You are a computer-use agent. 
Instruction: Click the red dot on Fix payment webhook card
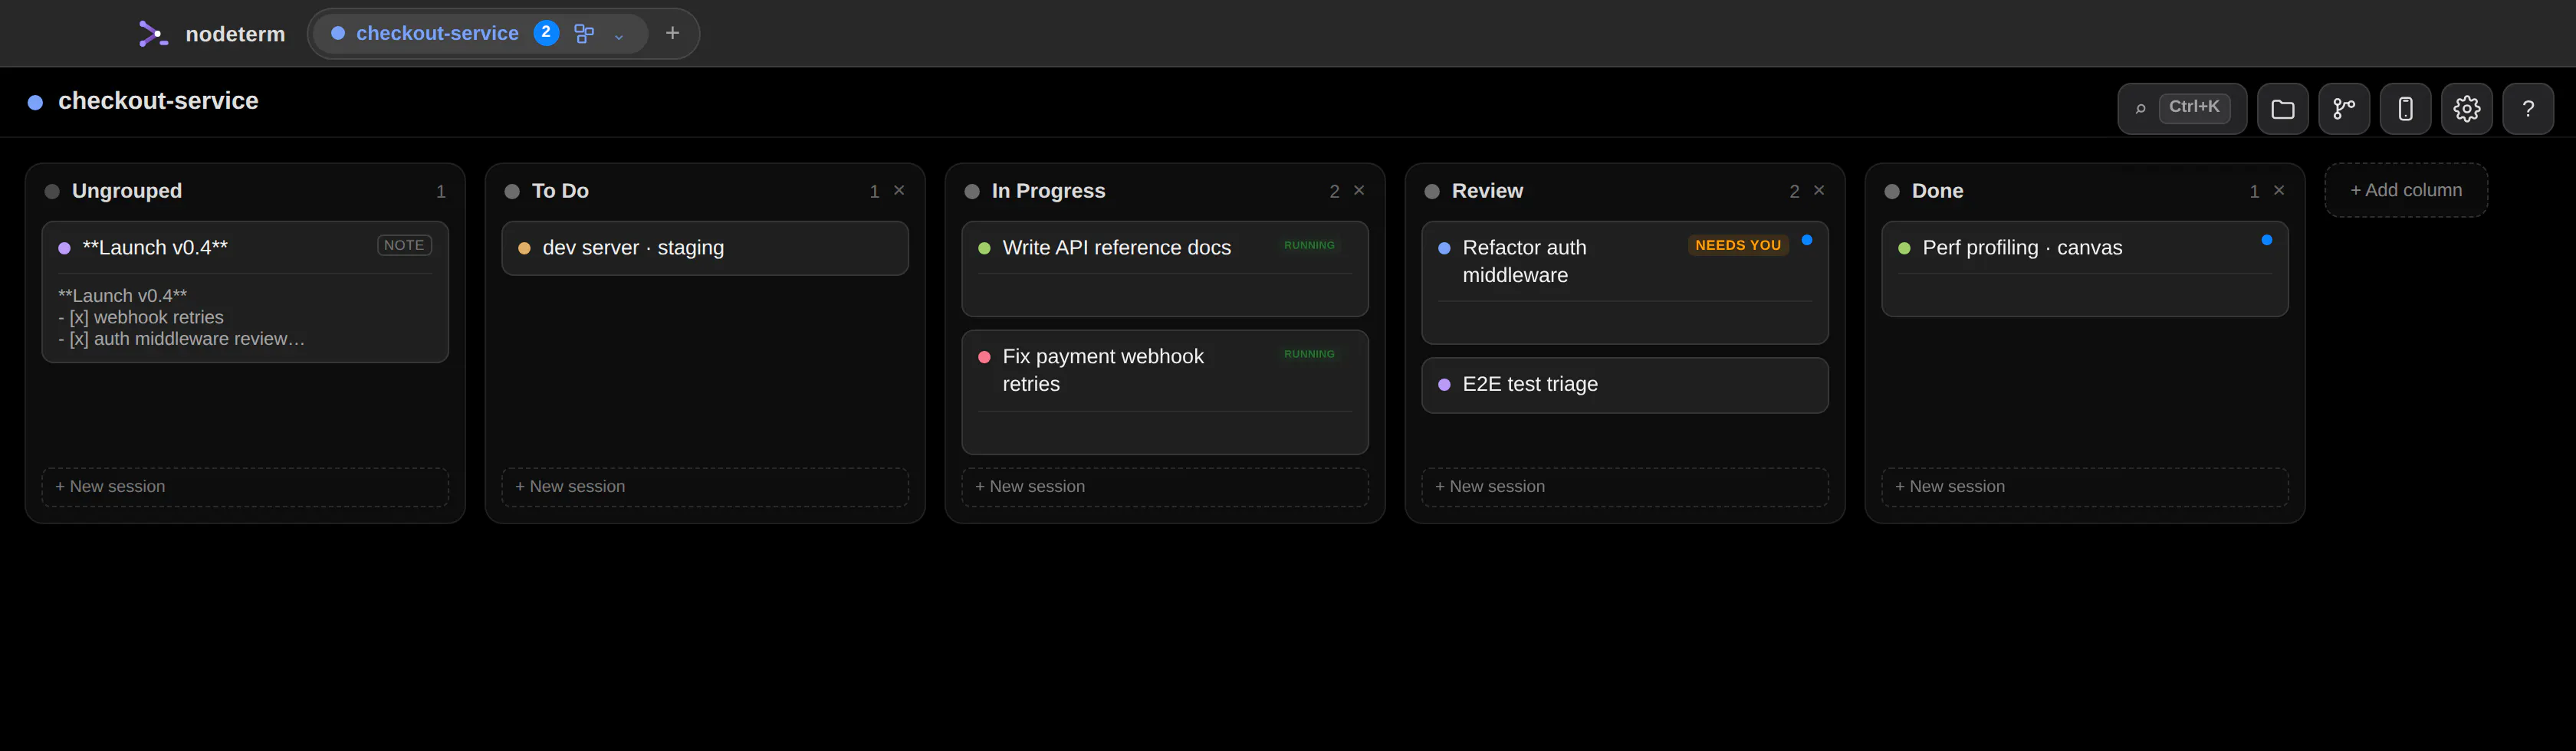tap(984, 357)
